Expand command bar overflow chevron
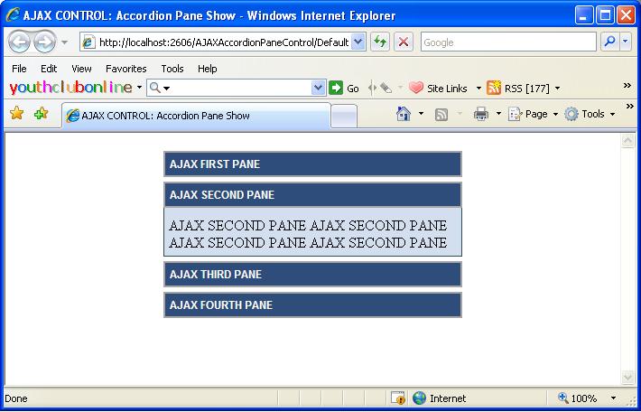 coord(629,107)
